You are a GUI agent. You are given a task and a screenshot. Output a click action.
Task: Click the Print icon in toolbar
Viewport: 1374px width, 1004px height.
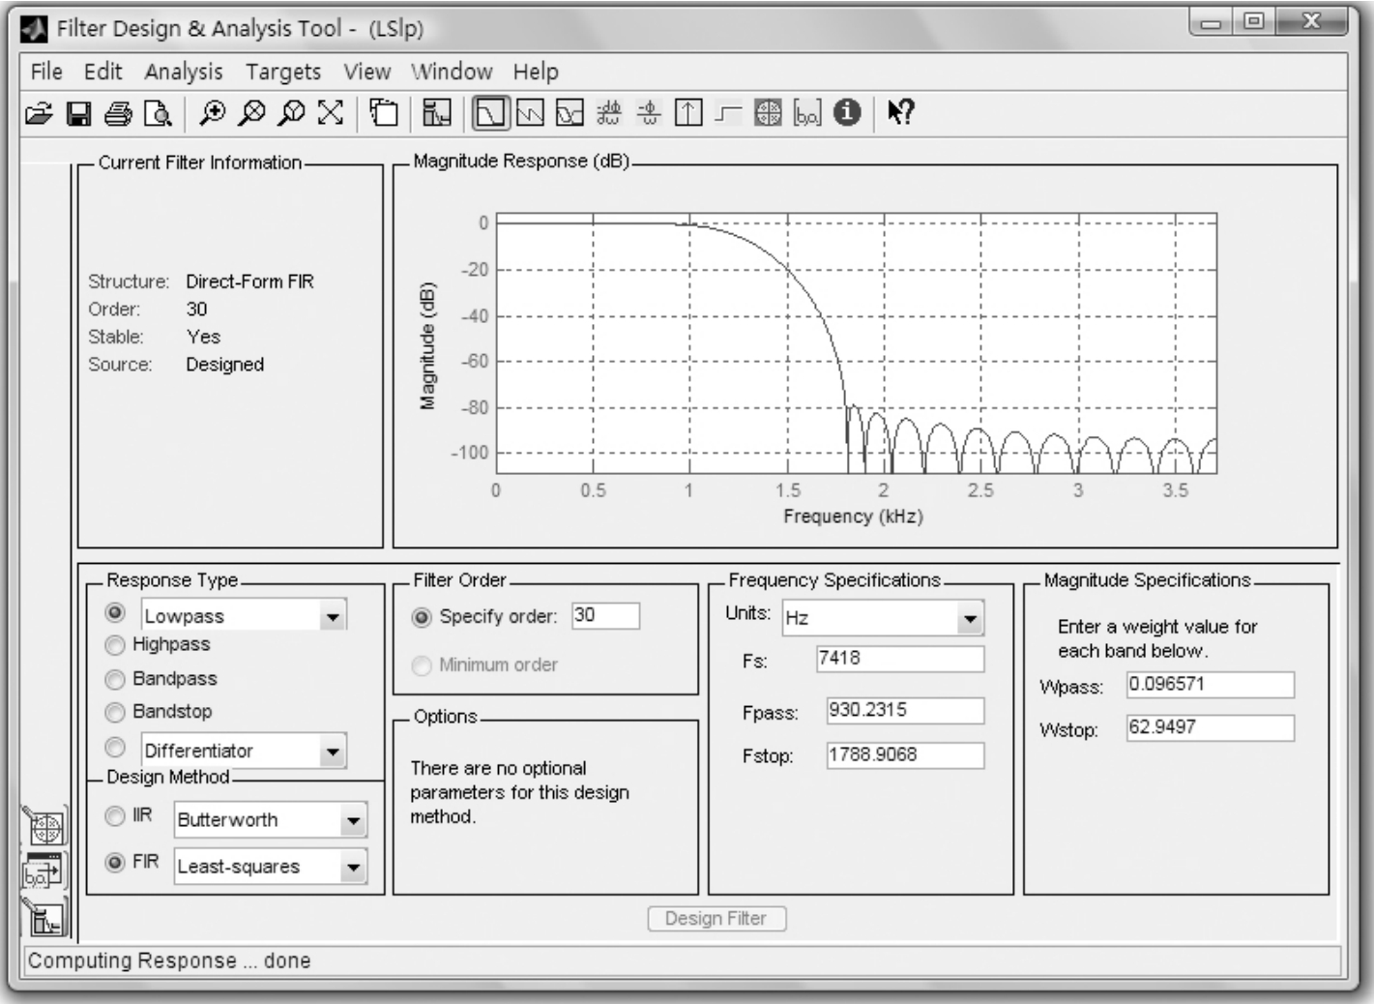[x=118, y=114]
